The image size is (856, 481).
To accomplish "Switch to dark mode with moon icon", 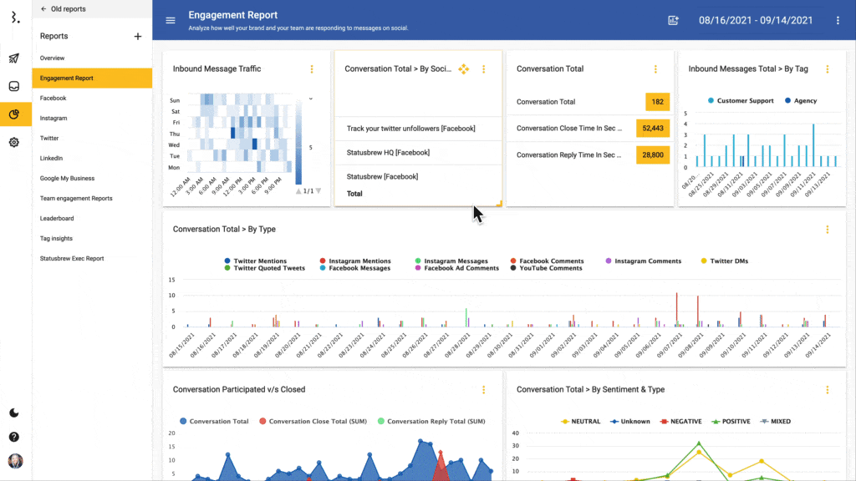I will tap(14, 413).
